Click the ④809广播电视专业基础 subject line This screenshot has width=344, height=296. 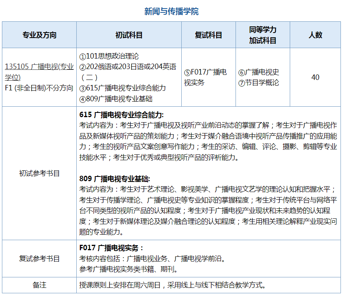click(x=116, y=99)
